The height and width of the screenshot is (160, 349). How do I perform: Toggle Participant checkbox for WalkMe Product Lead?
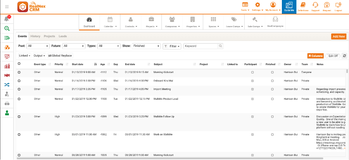coord(252,99)
